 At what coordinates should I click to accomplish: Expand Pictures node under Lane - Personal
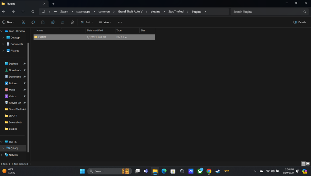click(3, 51)
